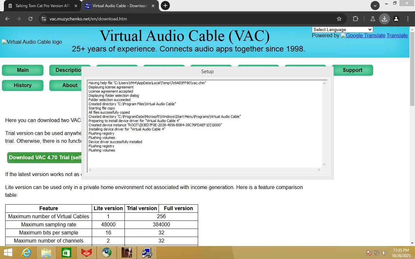The image size is (415, 259).
Task: Launch Internet Explorer from the taskbar
Action: [26, 253]
